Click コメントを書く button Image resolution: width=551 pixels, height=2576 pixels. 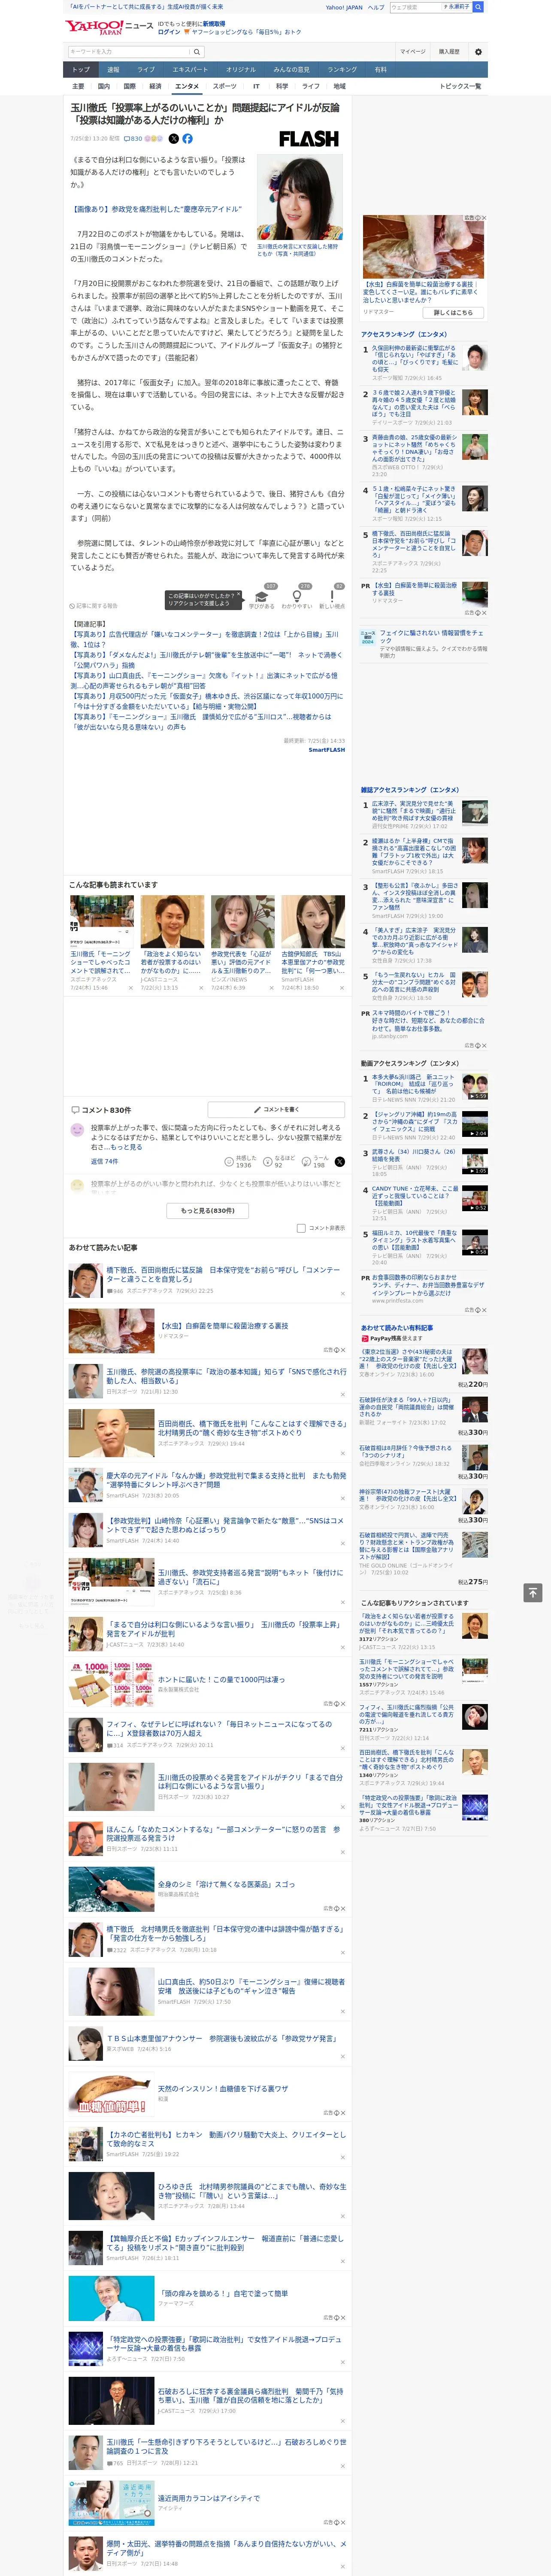tap(277, 1109)
